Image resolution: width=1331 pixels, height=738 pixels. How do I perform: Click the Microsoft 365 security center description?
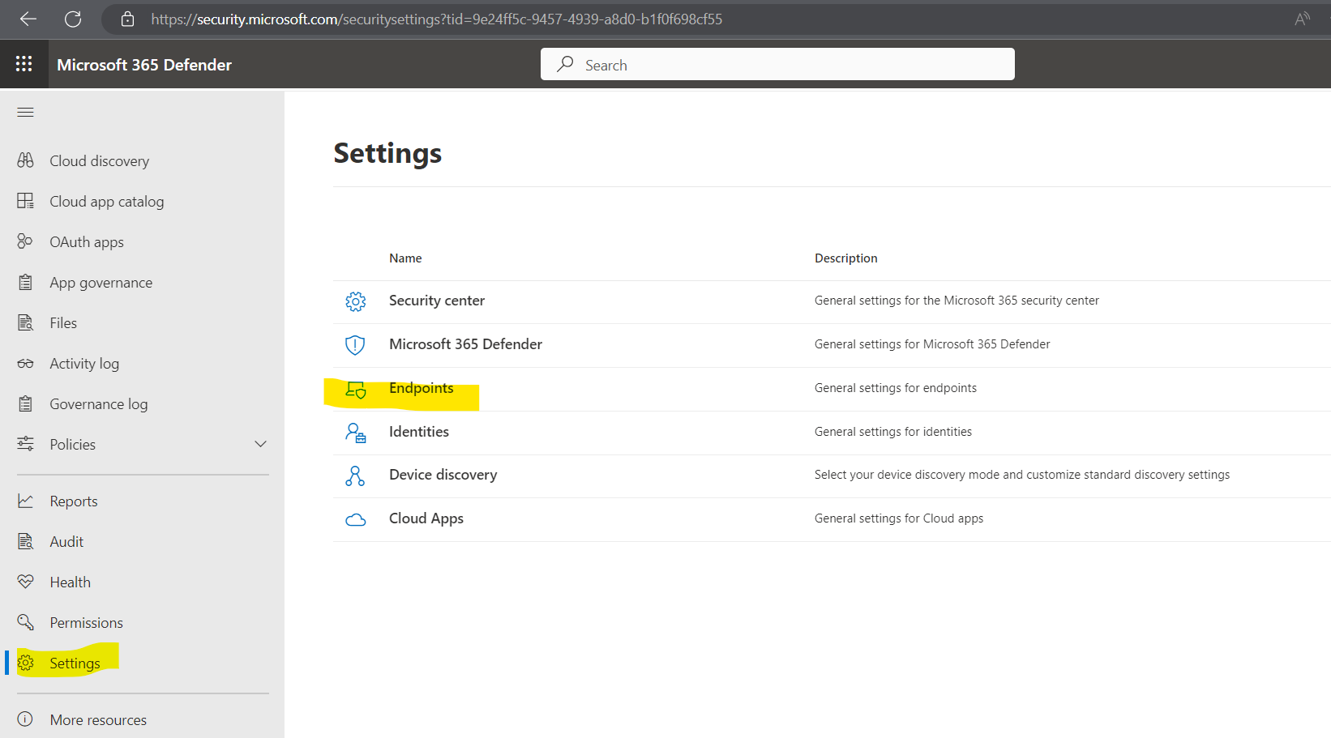(x=957, y=301)
